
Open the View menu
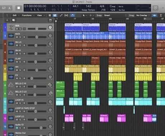coord(41,15)
